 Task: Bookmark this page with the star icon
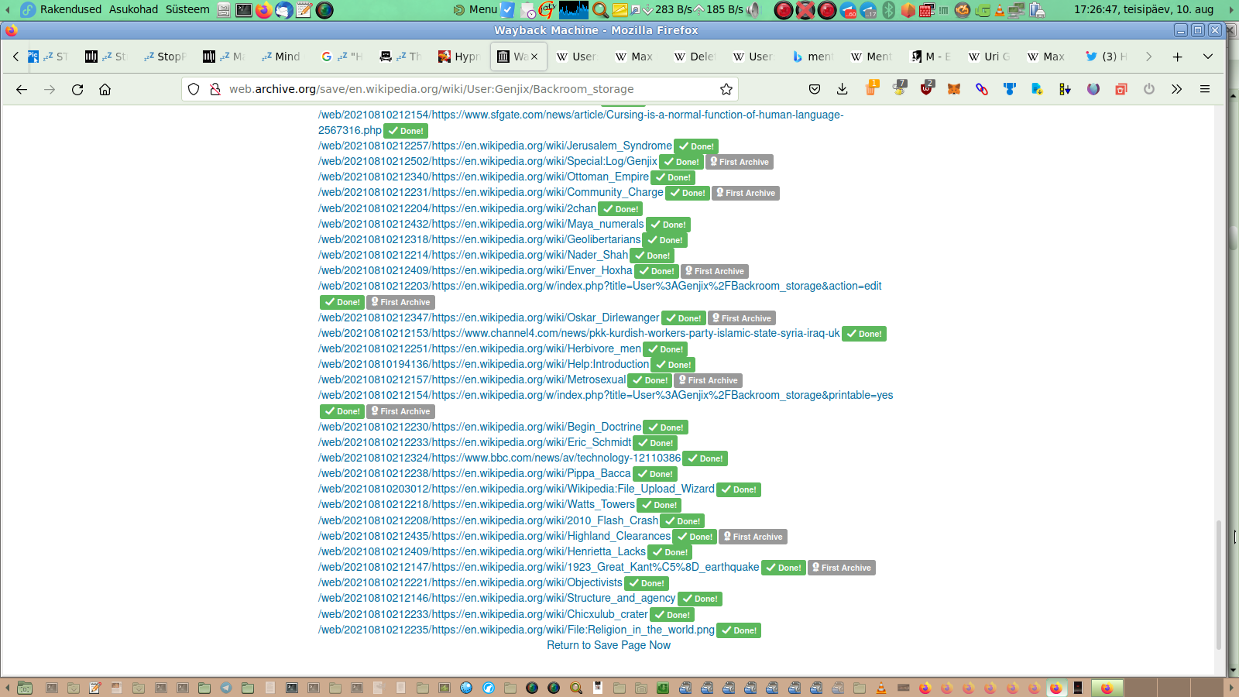tap(726, 89)
